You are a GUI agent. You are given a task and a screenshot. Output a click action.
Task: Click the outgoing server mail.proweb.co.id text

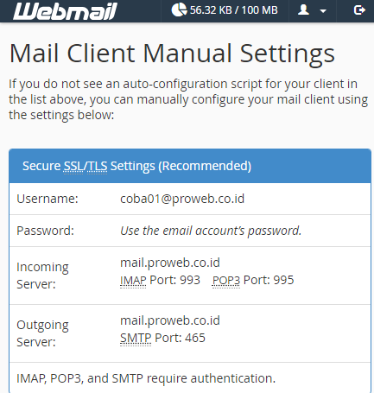170,320
